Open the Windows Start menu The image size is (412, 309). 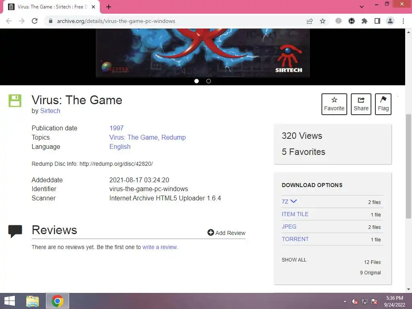tap(10, 301)
